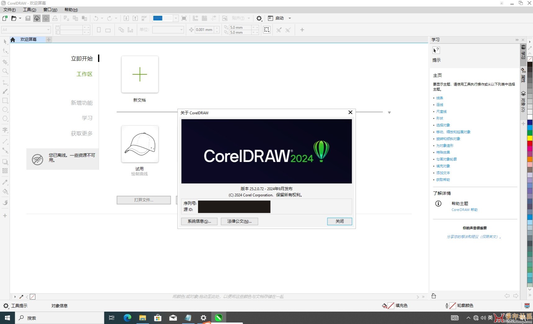Switch to the 欢迎屏幕 tab
Viewport: 533px width, 324px height.
(29, 40)
